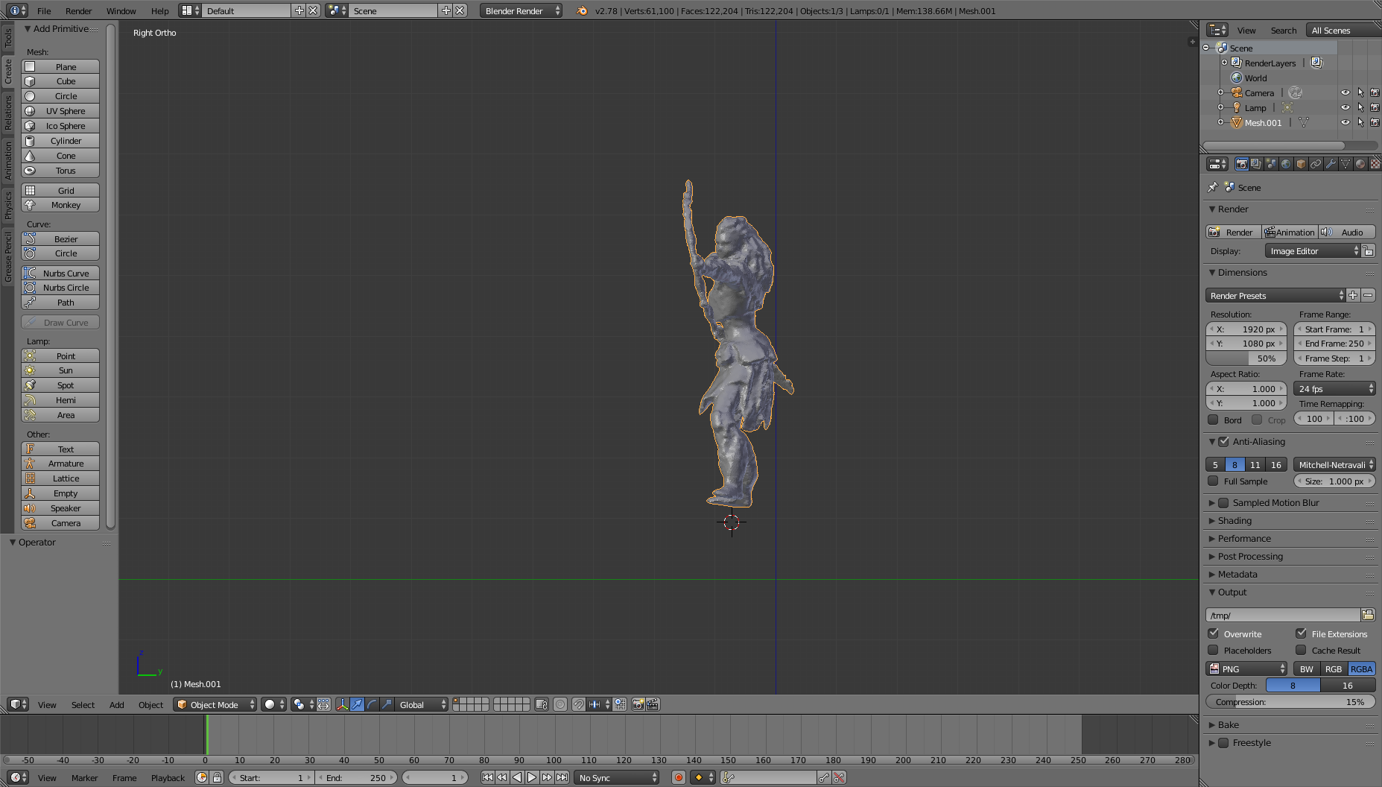Click the OpenGL render image camera icon

click(638, 704)
